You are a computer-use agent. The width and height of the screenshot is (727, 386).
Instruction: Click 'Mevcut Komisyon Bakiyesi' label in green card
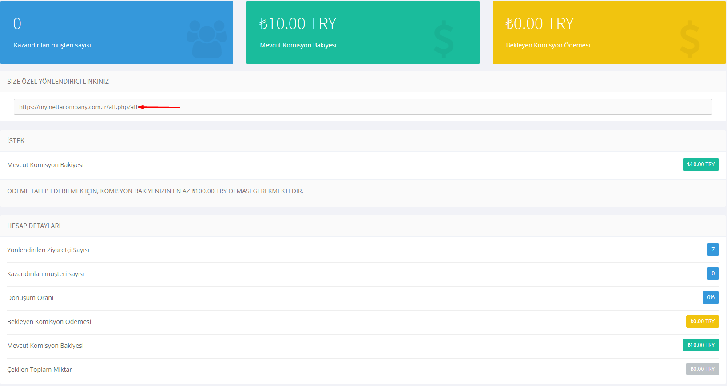click(x=298, y=45)
